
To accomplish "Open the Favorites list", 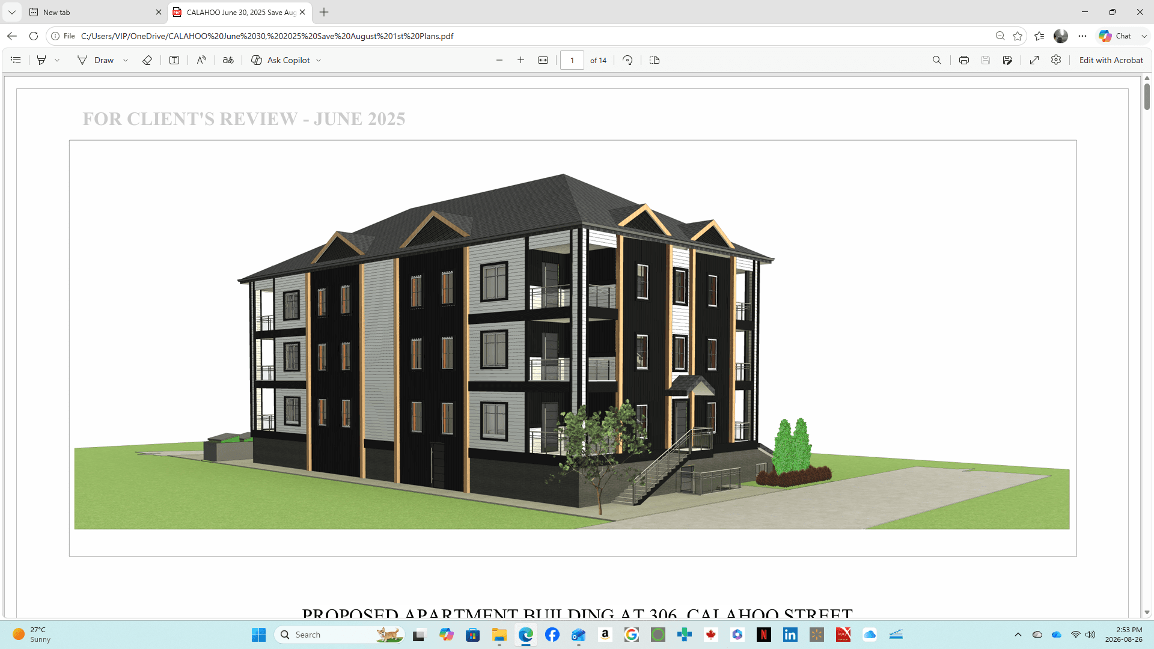I will click(1039, 36).
